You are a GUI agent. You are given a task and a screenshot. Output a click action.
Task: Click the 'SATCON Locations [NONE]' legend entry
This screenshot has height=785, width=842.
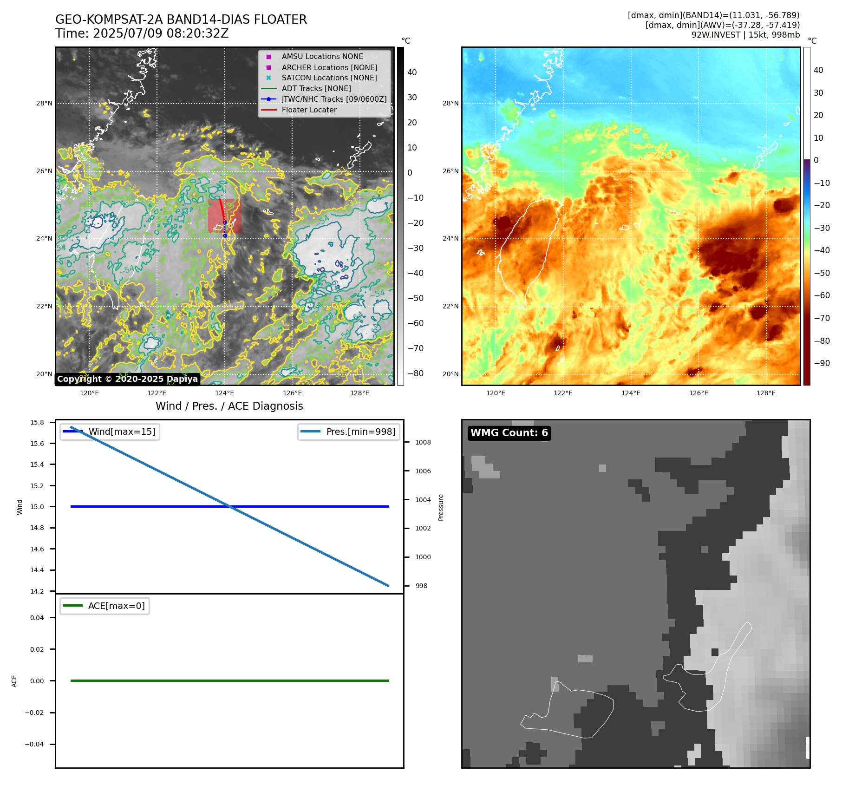[x=329, y=78]
